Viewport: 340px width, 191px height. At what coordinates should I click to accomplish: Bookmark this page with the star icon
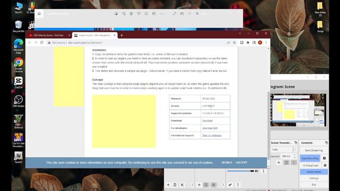[234, 42]
